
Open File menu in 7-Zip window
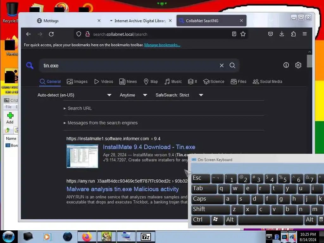point(9,107)
